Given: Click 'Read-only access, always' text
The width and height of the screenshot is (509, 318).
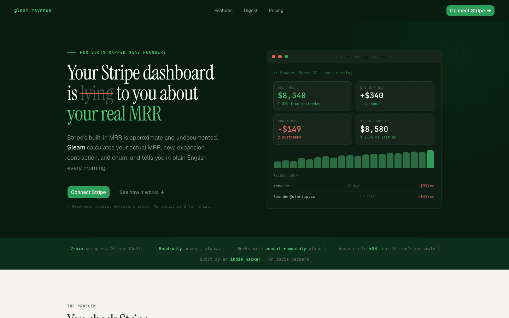Looking at the screenshot, I should tap(189, 249).
